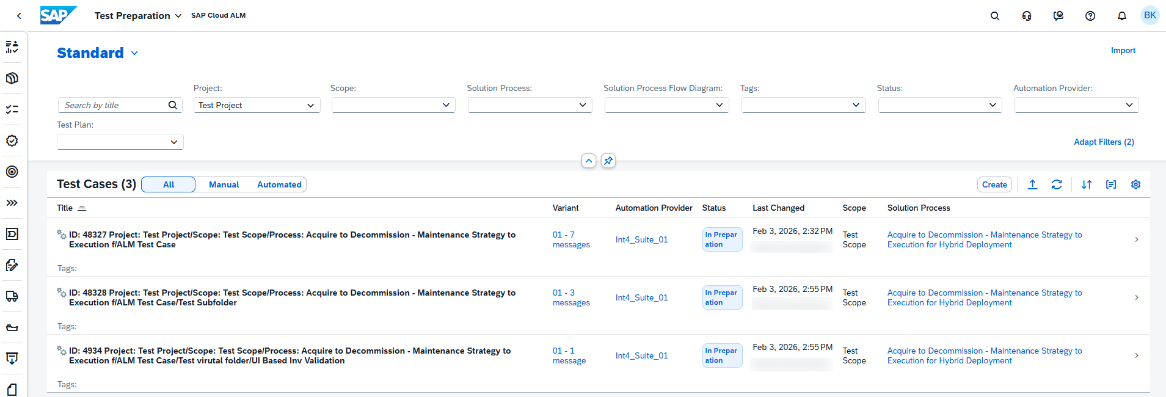Click the Import link
The image size is (1166, 397).
click(1123, 51)
